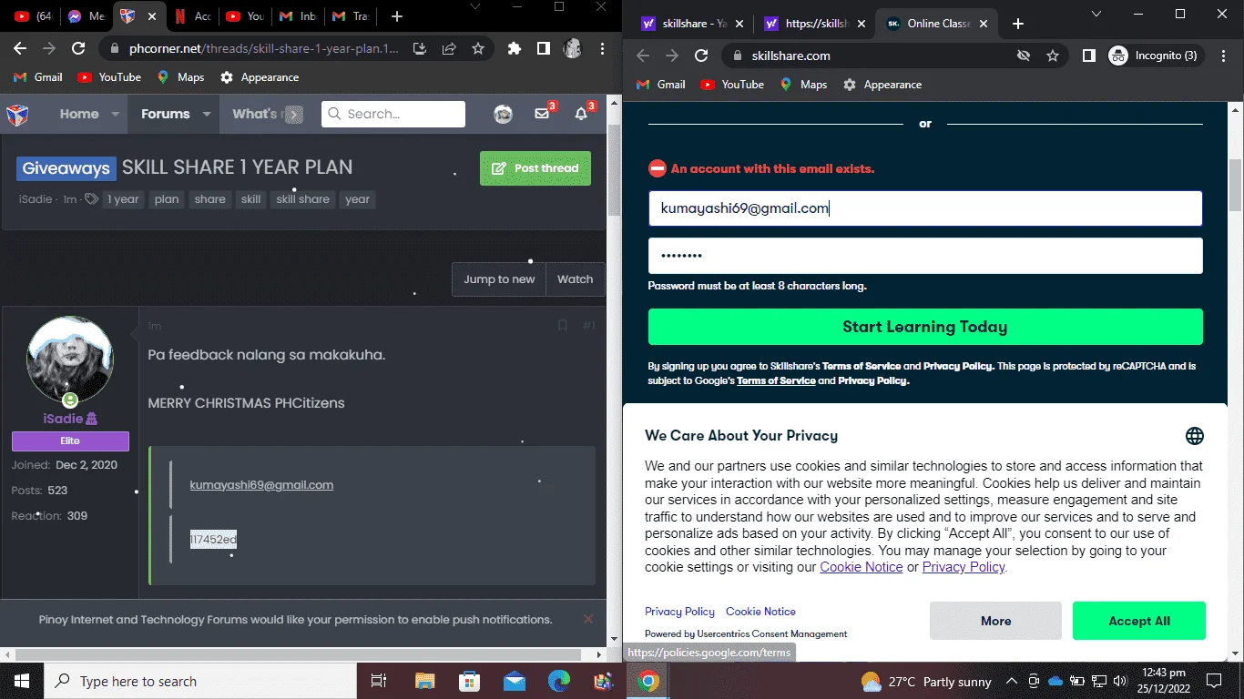Open Task View on taskbar

380,681
